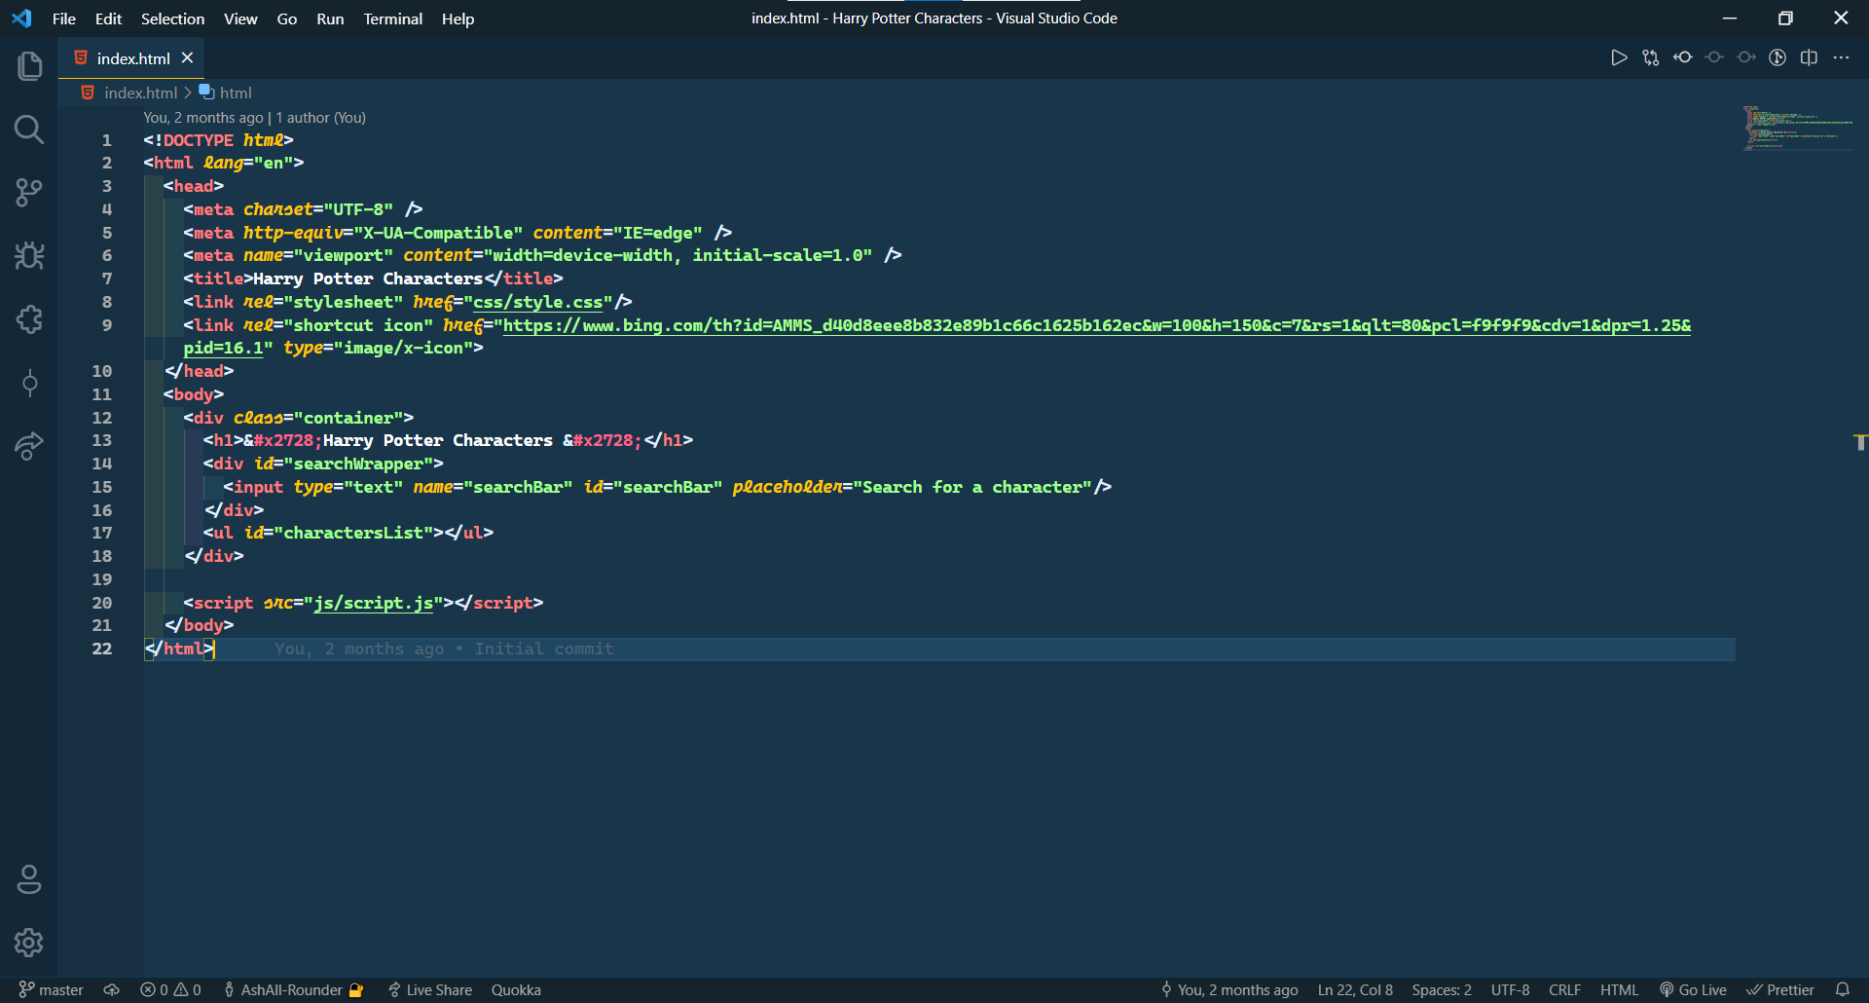The height and width of the screenshot is (1003, 1869).
Task: Open notifications bell
Action: point(1842,989)
